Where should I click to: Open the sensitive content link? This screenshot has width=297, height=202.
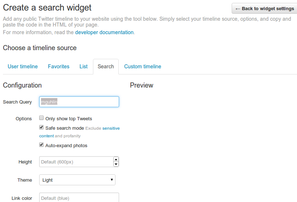pos(111,128)
